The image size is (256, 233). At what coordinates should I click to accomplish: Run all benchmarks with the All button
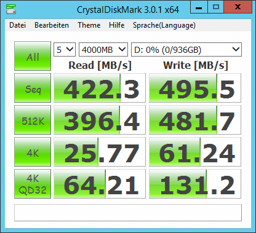tap(33, 56)
